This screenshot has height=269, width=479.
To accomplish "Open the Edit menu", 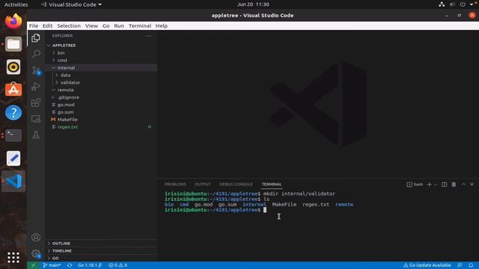I will [x=47, y=26].
